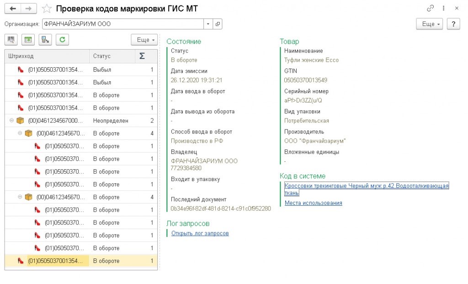Click the open-organization icon beside the dropdown arrow

click(x=218, y=24)
